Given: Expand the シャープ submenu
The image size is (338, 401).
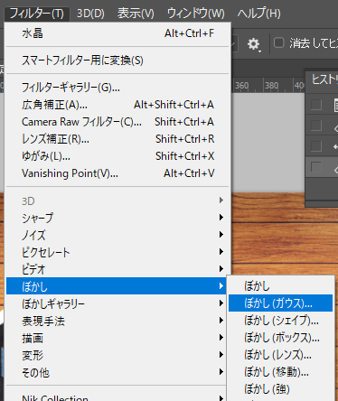Looking at the screenshot, I should coord(117,218).
